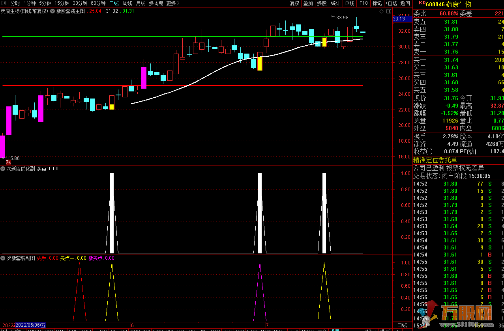This screenshot has height=331, width=504.
Task: Open the 精准定位委托单 link
Action: coord(435,160)
